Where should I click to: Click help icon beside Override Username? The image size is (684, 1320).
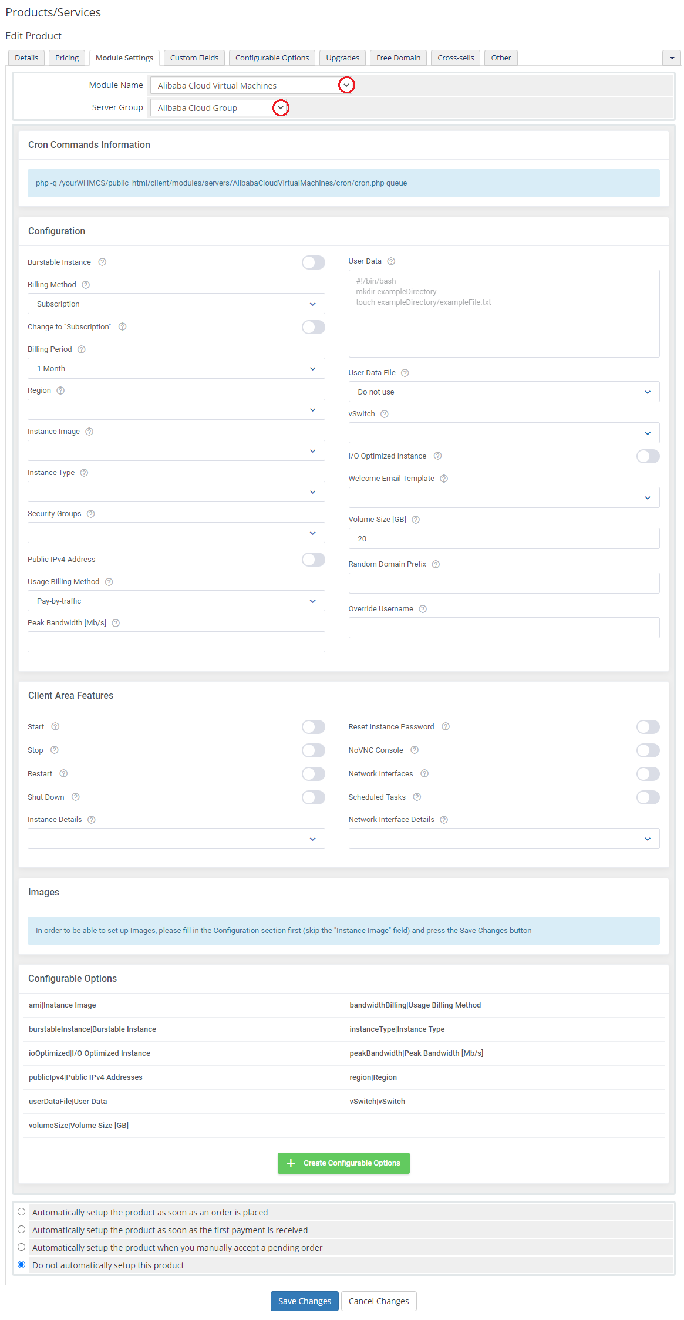pyautogui.click(x=423, y=609)
